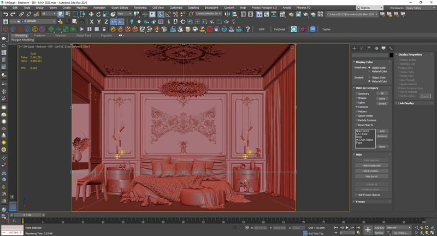Click the XIMP toolbar button

(261, 29)
